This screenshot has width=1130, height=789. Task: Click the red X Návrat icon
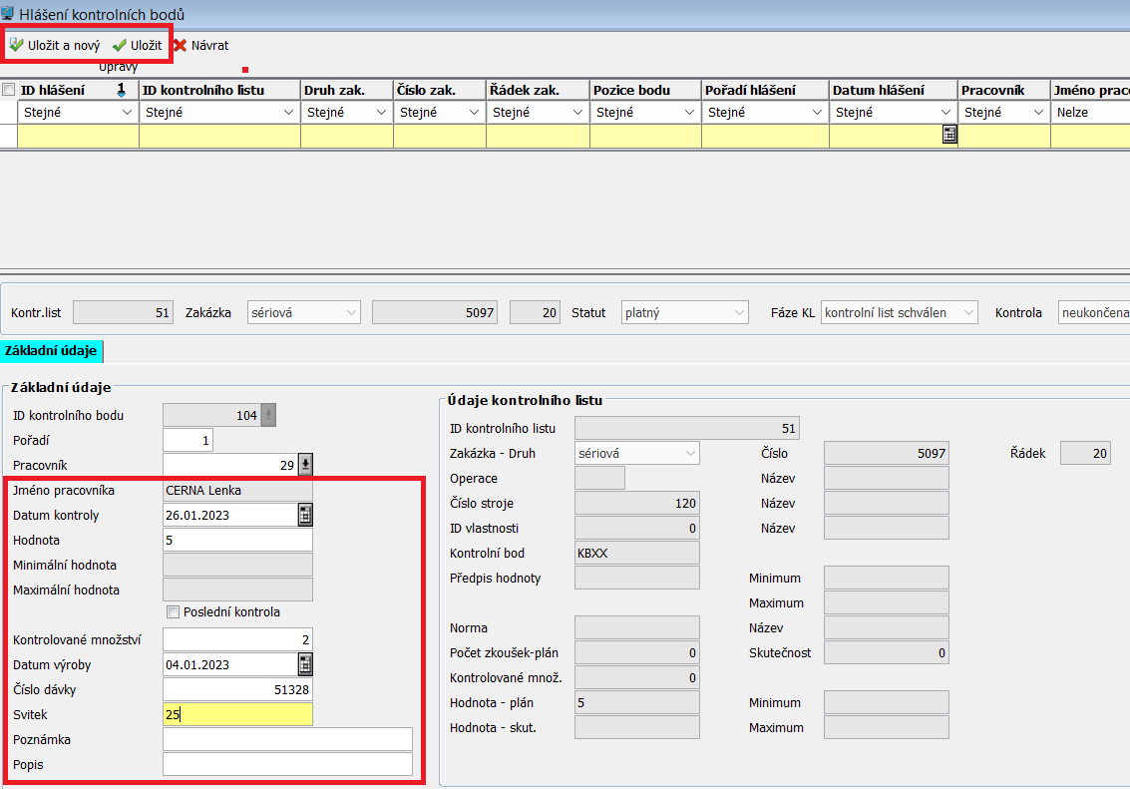[180, 46]
